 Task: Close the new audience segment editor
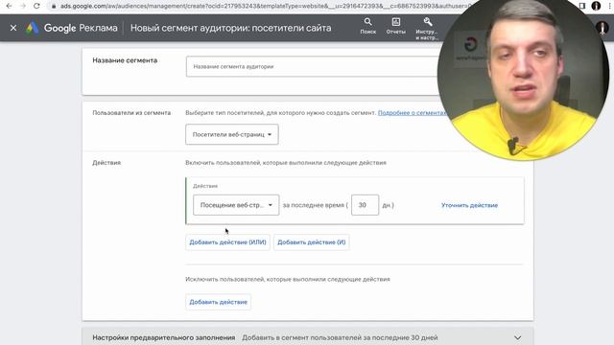[13, 28]
